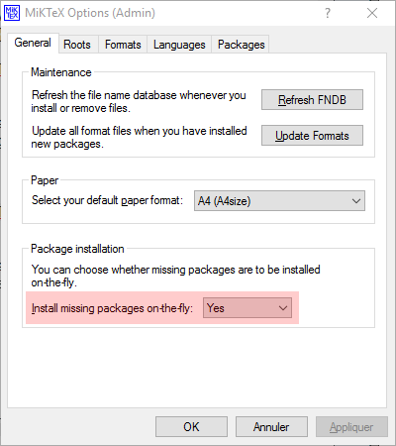The width and height of the screenshot is (396, 446).
Task: Open the Roots tab
Action: click(x=77, y=45)
